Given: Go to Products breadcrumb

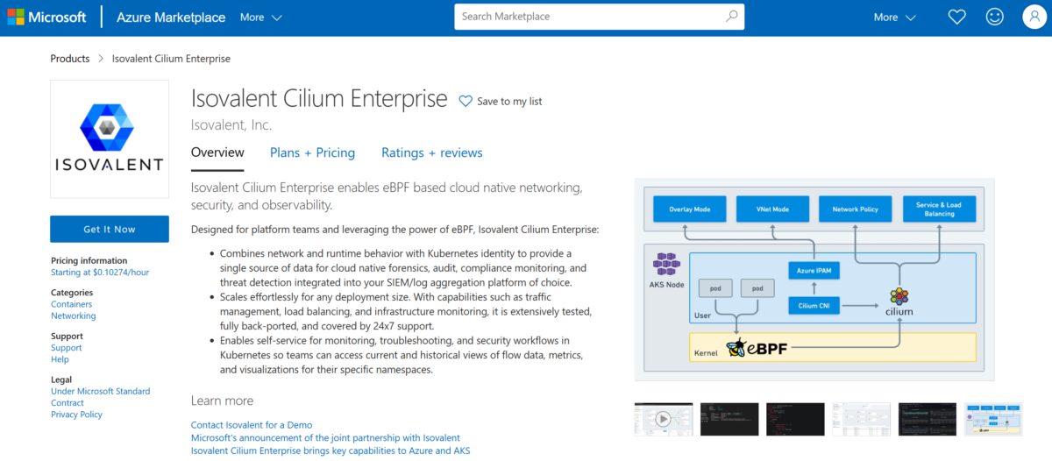Looking at the screenshot, I should (x=70, y=59).
